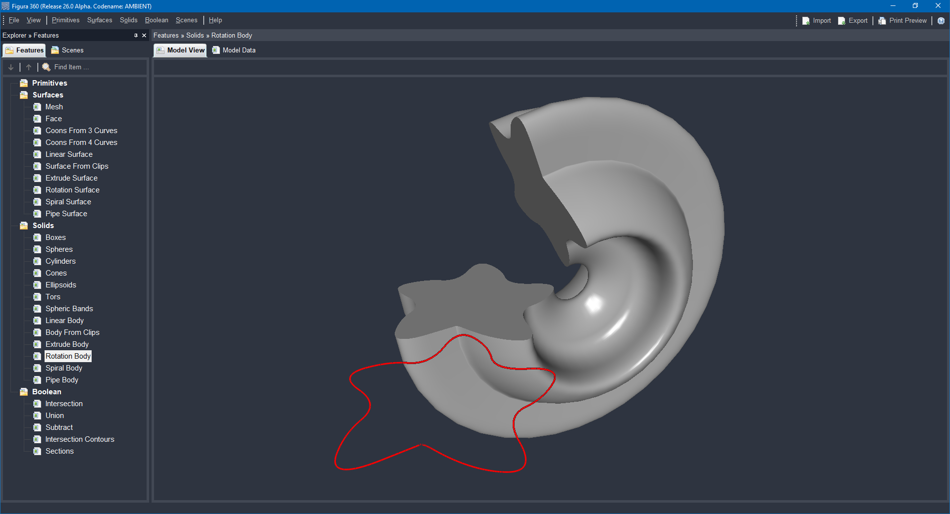
Task: Open the Scenes menu
Action: (186, 20)
